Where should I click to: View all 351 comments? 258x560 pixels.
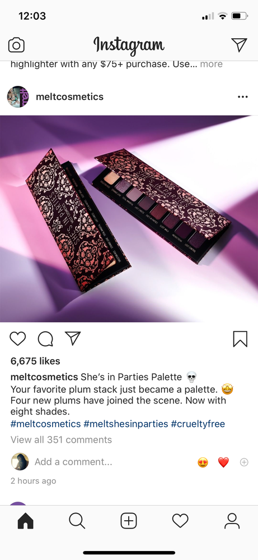coord(62,440)
